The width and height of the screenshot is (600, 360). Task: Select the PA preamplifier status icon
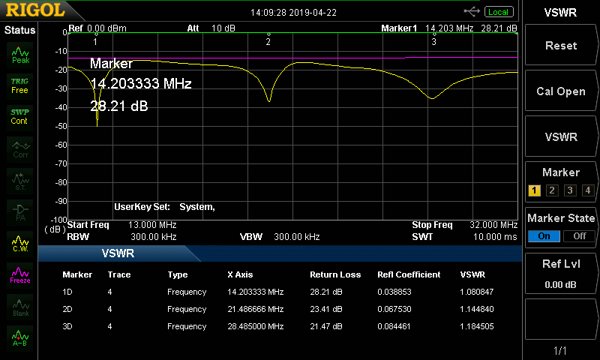(19, 211)
